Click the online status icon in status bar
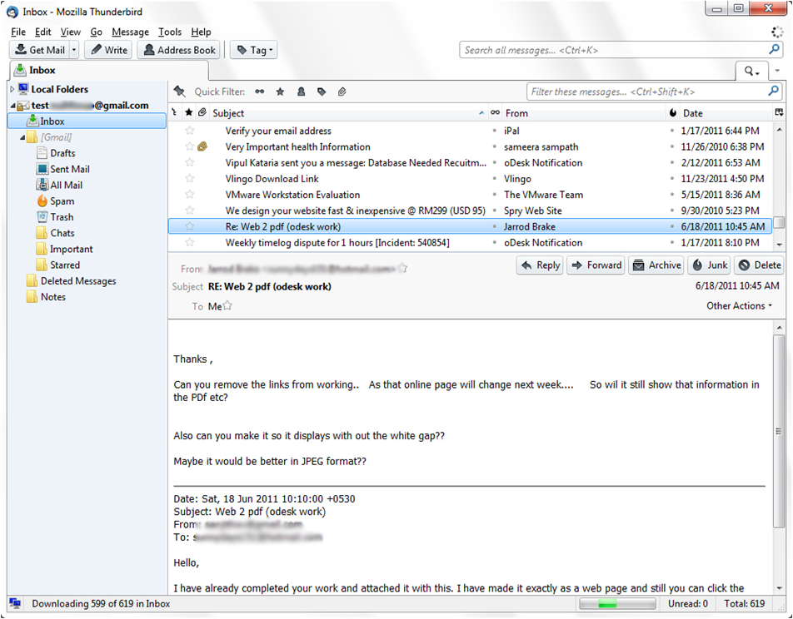The height and width of the screenshot is (619, 793). (x=15, y=603)
